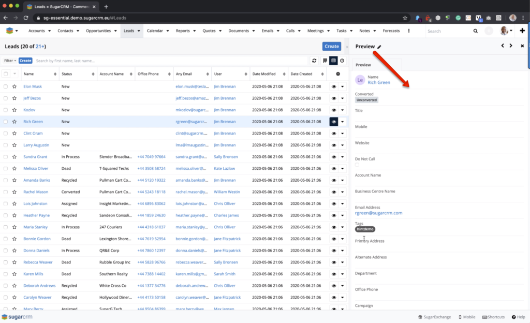Favorite the Jeff Bezos lead star
Viewport: 530px width, 323px height.
(x=14, y=98)
